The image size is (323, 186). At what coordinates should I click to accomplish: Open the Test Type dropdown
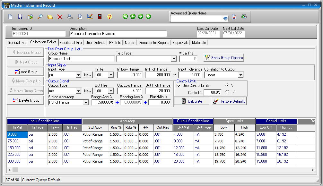[x=174, y=59]
